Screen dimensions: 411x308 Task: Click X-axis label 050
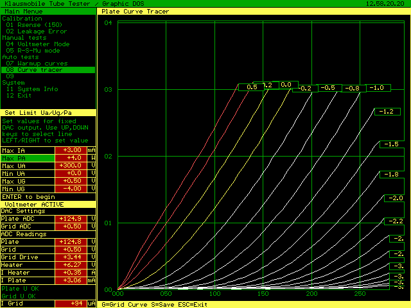pyautogui.click(x=166, y=294)
